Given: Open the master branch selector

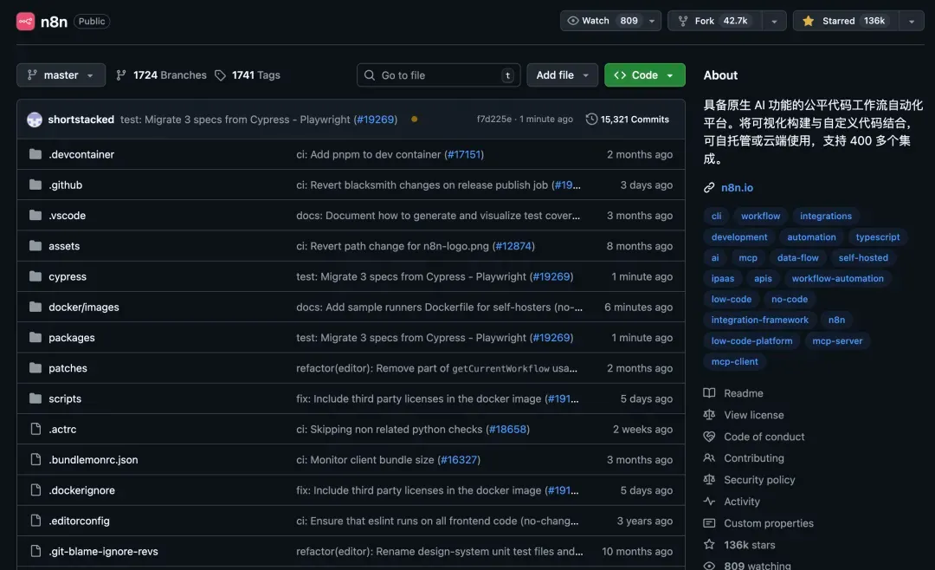Looking at the screenshot, I should tap(61, 74).
